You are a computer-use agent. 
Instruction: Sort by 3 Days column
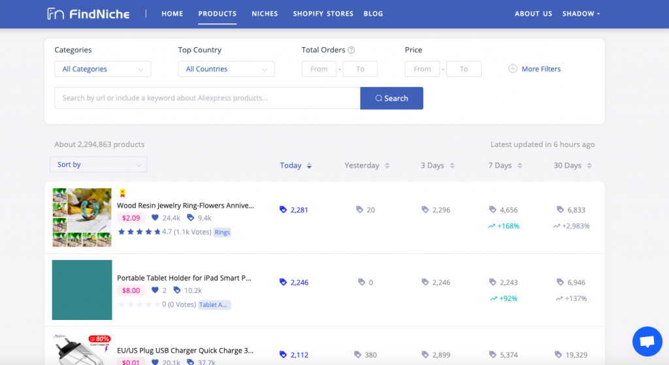pos(438,165)
